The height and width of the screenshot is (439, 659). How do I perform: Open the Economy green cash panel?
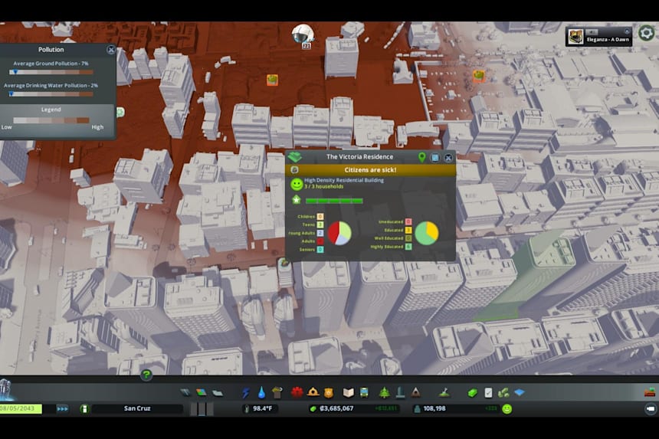pos(472,393)
